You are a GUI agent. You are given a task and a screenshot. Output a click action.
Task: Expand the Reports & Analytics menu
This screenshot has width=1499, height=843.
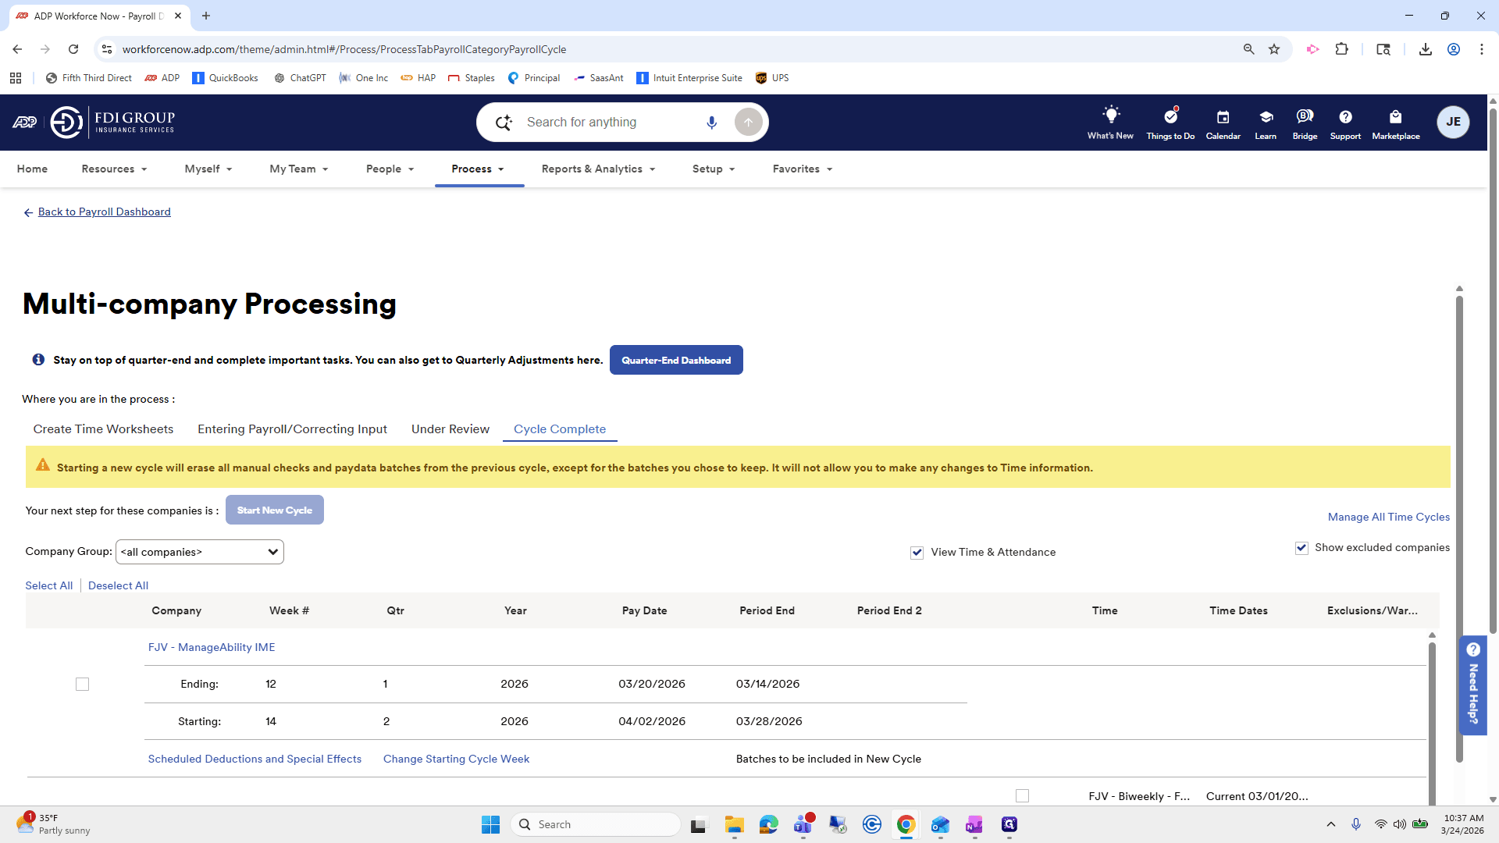coord(598,169)
